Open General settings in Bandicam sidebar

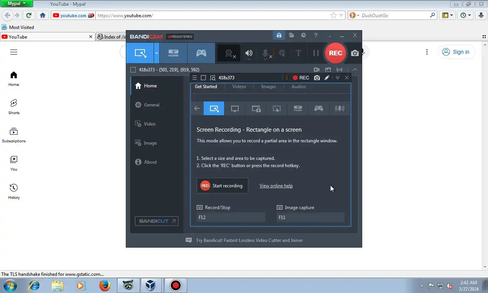(157, 105)
